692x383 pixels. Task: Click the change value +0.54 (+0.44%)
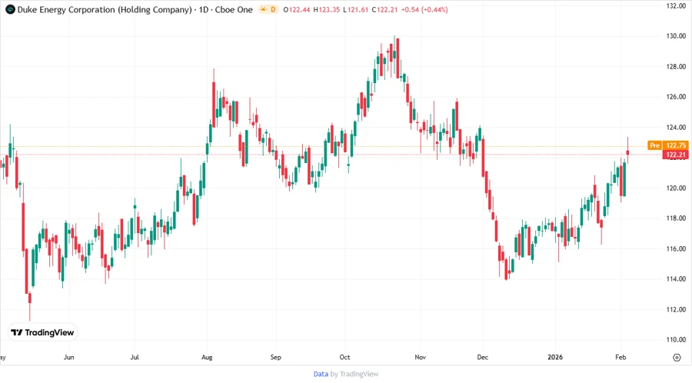[x=424, y=9]
